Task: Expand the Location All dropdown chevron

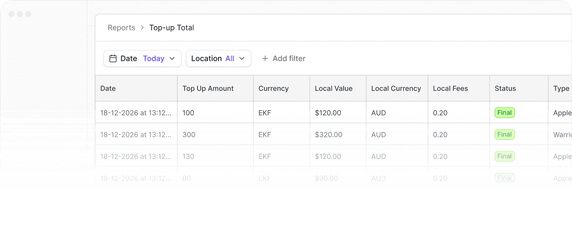Action: click(242, 58)
